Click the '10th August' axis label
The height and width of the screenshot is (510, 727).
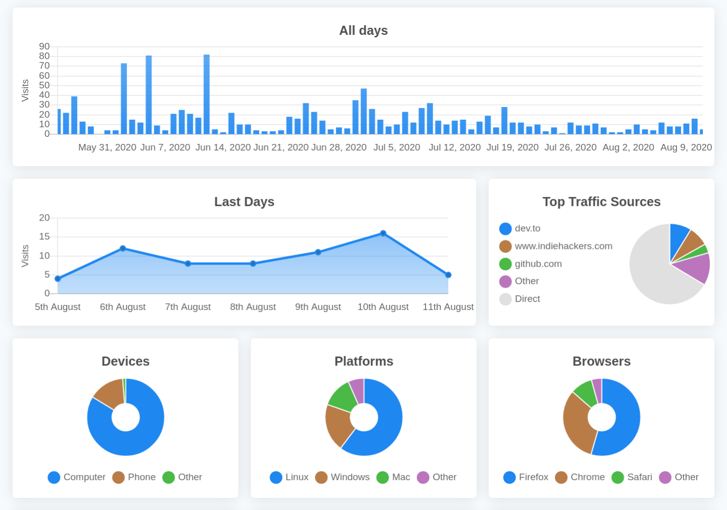tap(383, 307)
